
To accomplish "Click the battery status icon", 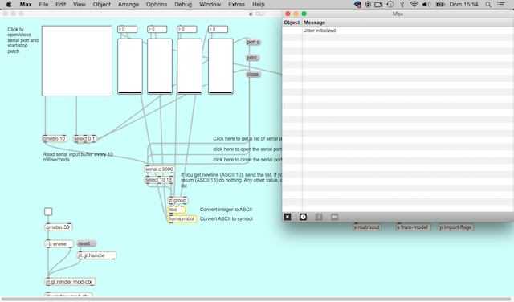I will (x=440, y=4).
